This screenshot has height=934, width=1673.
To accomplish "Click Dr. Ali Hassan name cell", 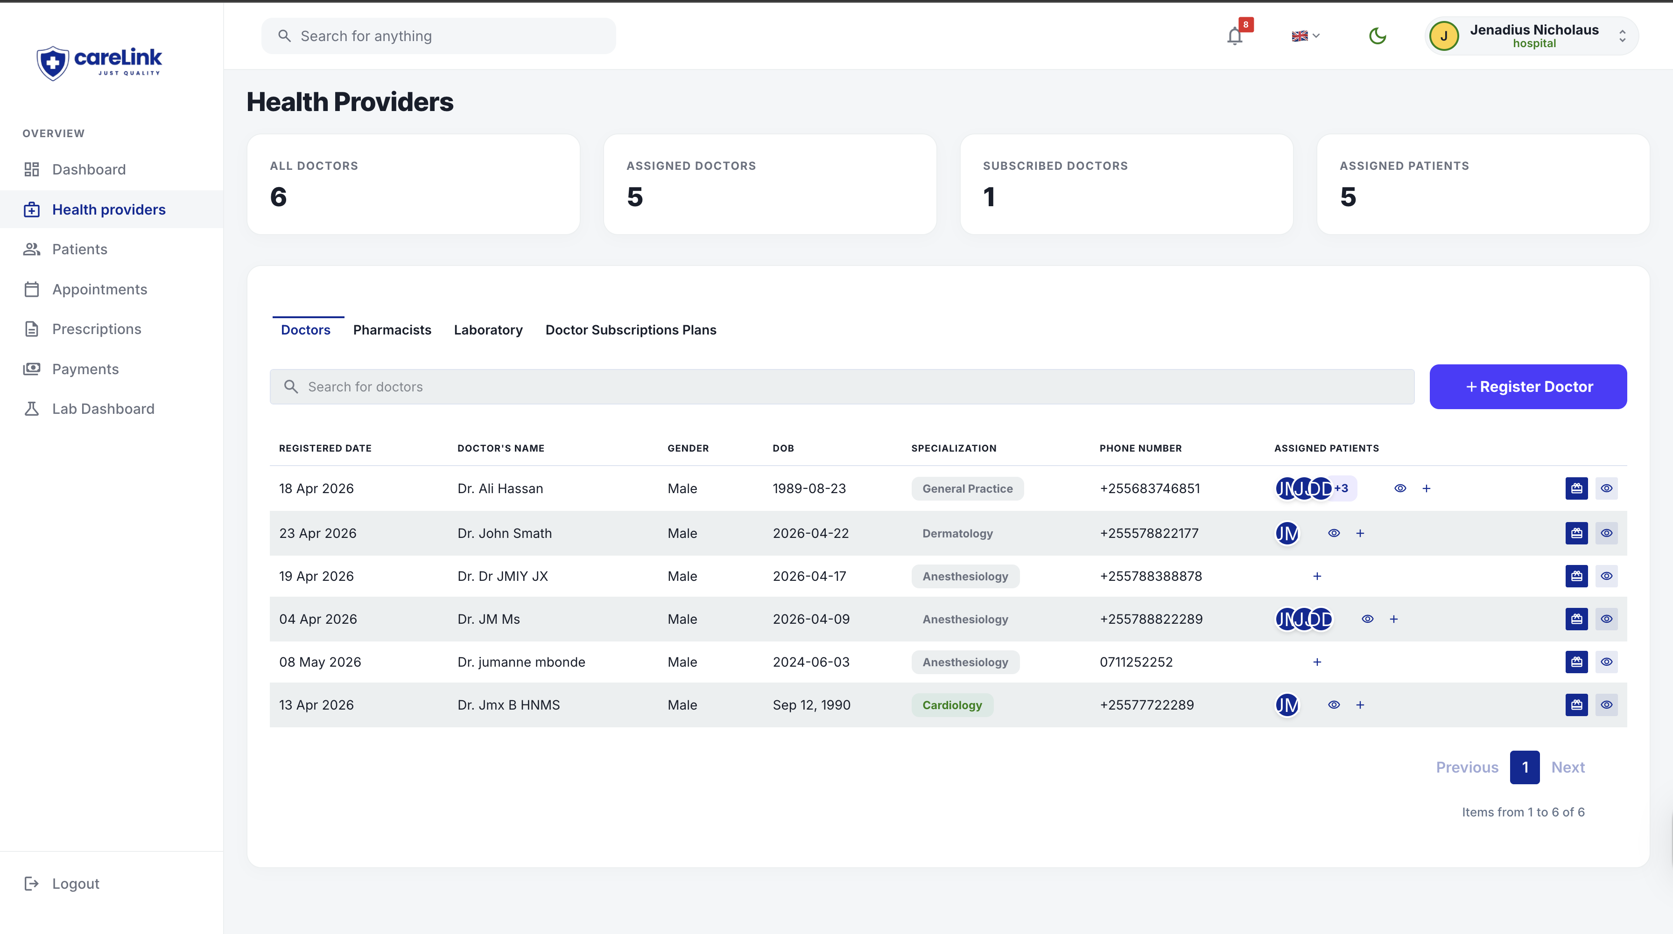I will (500, 488).
